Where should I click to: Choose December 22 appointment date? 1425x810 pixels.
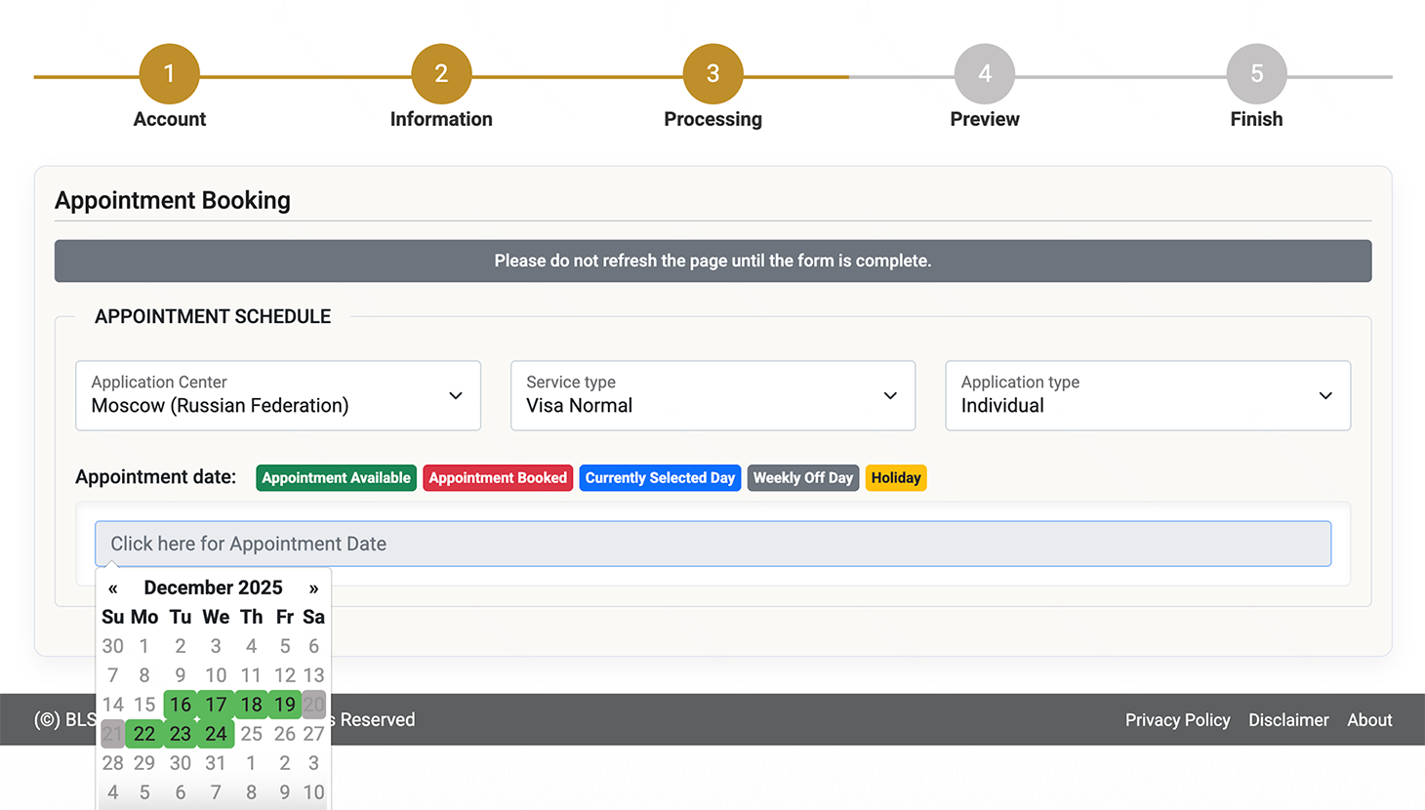coord(144,734)
